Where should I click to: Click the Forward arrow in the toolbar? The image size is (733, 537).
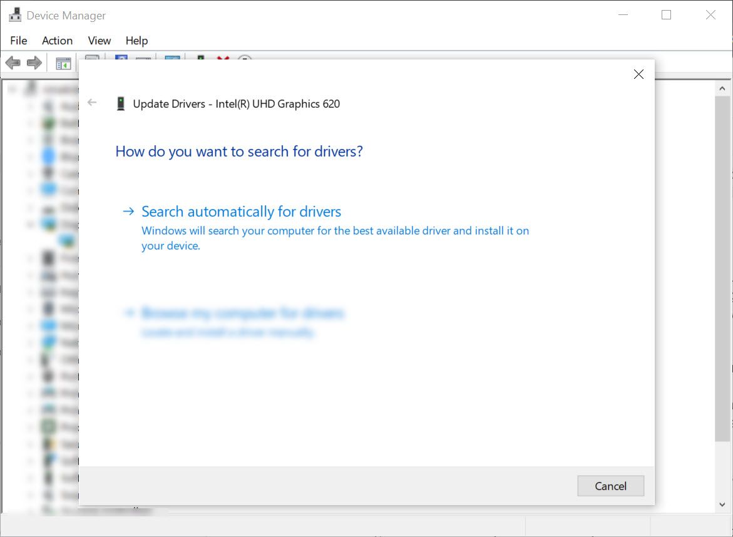coord(34,63)
